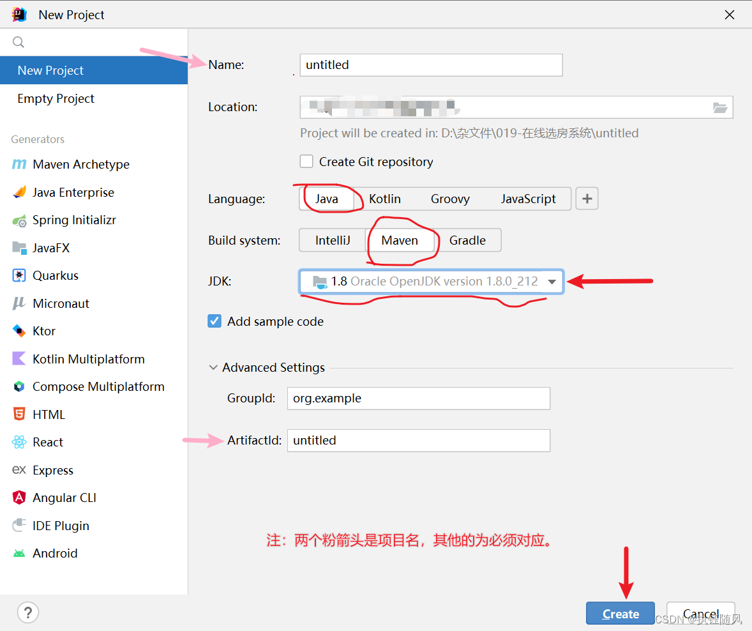Click the ArtifactId input field
Screen dimensions: 752x631
(419, 441)
